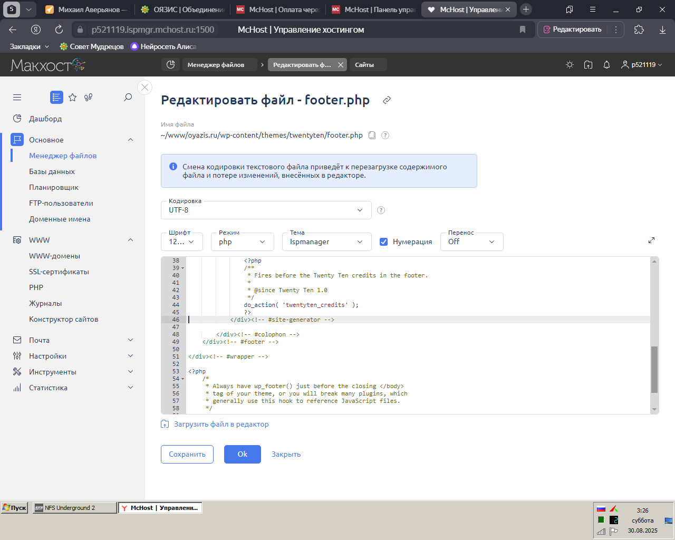Switch to Менеджер файлов panel tab
The image size is (675, 540).
click(219, 65)
